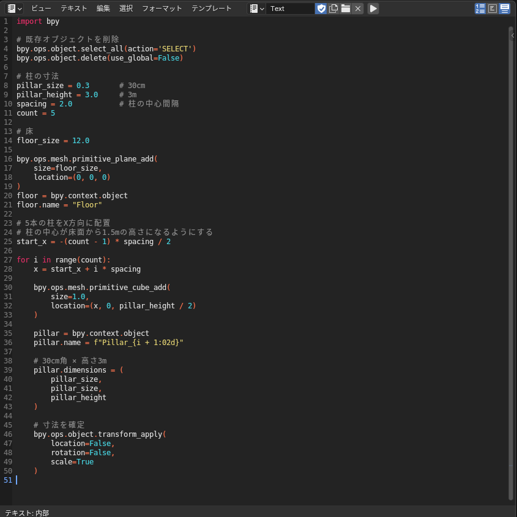Click the comment '# 寸法を確定'
517x517 pixels.
59,425
